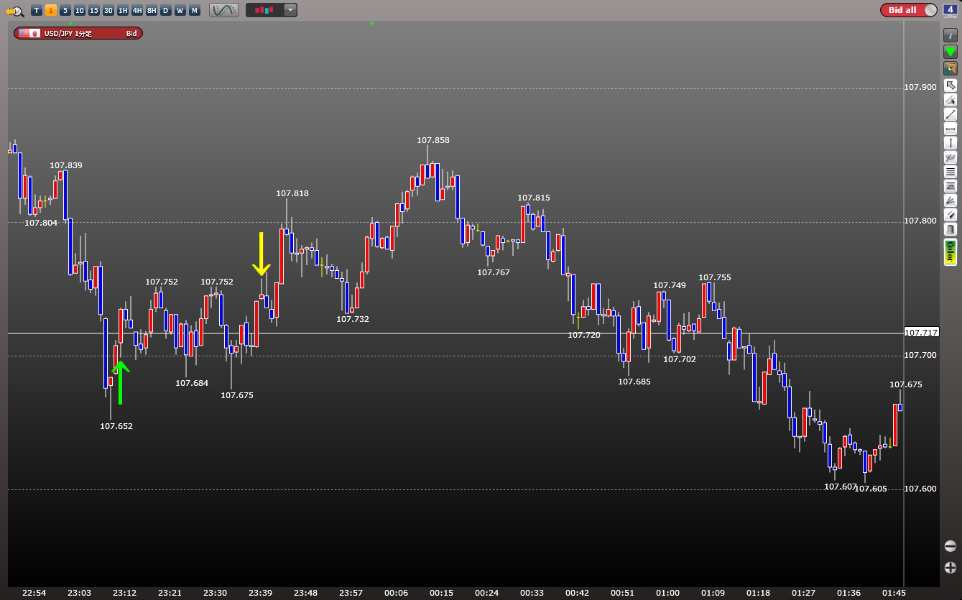Image resolution: width=962 pixels, height=600 pixels.
Task: Click the 107.800 price axis label
Action: pyautogui.click(x=920, y=221)
